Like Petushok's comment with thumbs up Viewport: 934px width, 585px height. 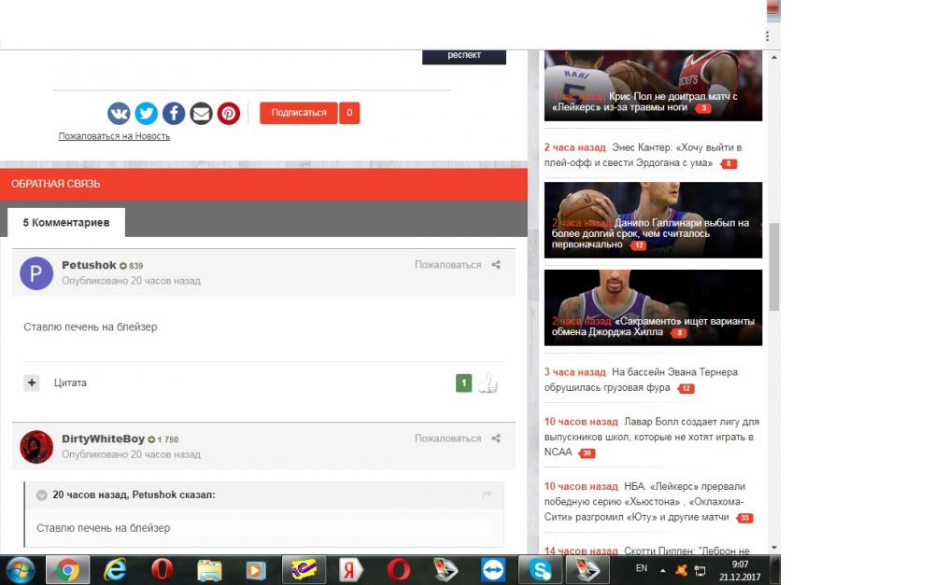tap(488, 383)
